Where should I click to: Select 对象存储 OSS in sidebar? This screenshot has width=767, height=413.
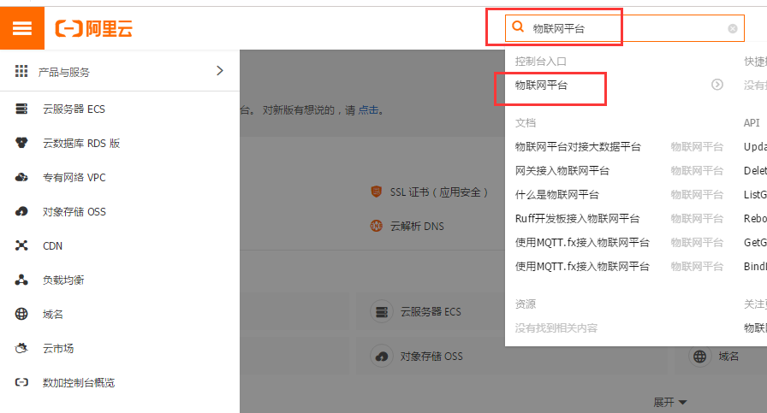tap(74, 212)
